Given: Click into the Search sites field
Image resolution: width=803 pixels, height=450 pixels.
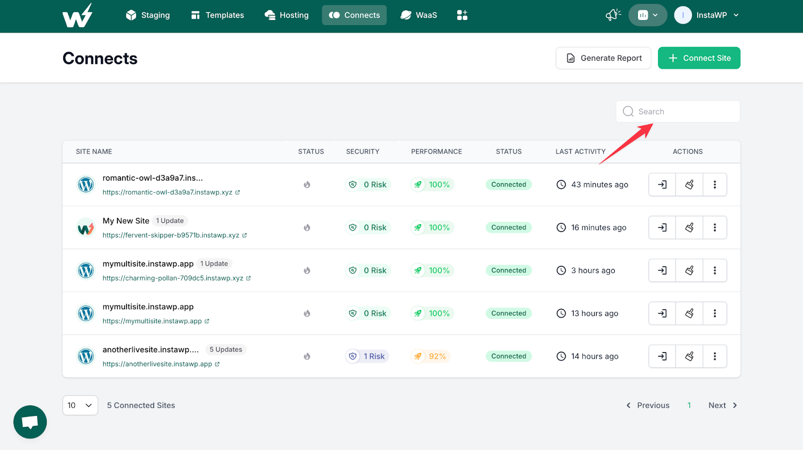Looking at the screenshot, I should 678,111.
